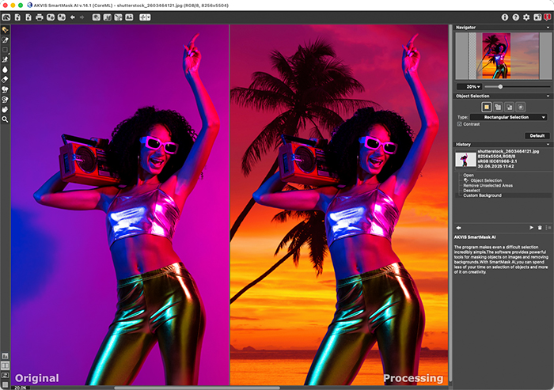Image resolution: width=554 pixels, height=390 pixels.
Task: Click the Print image icon
Action: coord(40,17)
